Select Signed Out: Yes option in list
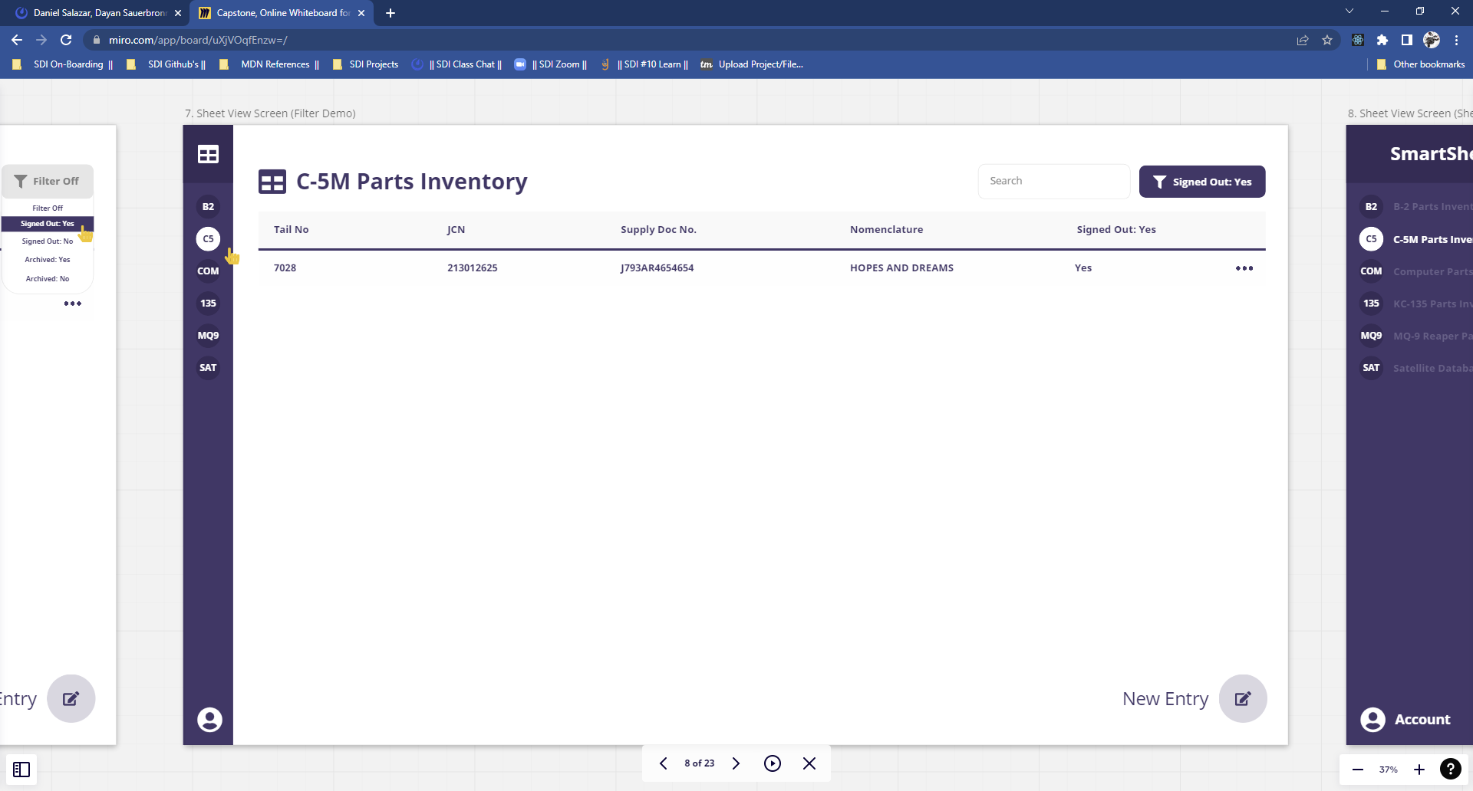1473x791 pixels. [x=48, y=224]
